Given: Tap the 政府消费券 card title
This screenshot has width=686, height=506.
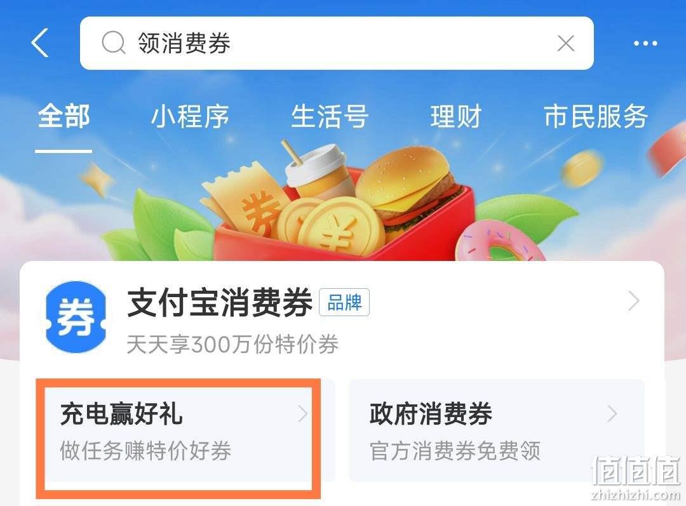Looking at the screenshot, I should click(431, 414).
